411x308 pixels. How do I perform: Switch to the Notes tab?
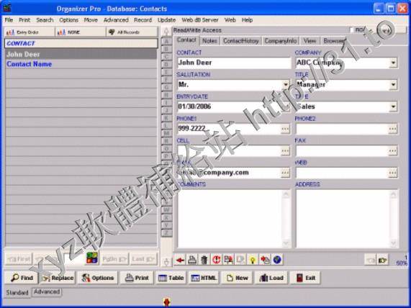[209, 41]
